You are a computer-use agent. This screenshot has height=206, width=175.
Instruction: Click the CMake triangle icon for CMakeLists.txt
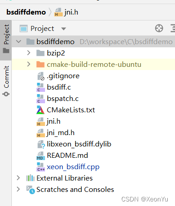click(40, 110)
